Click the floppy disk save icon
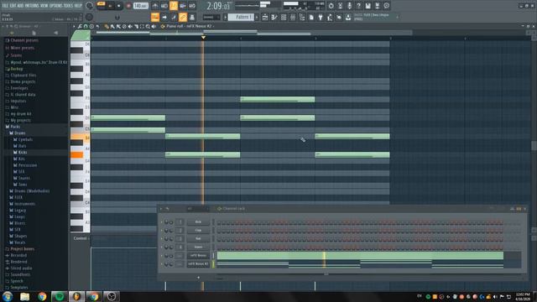 368,6
